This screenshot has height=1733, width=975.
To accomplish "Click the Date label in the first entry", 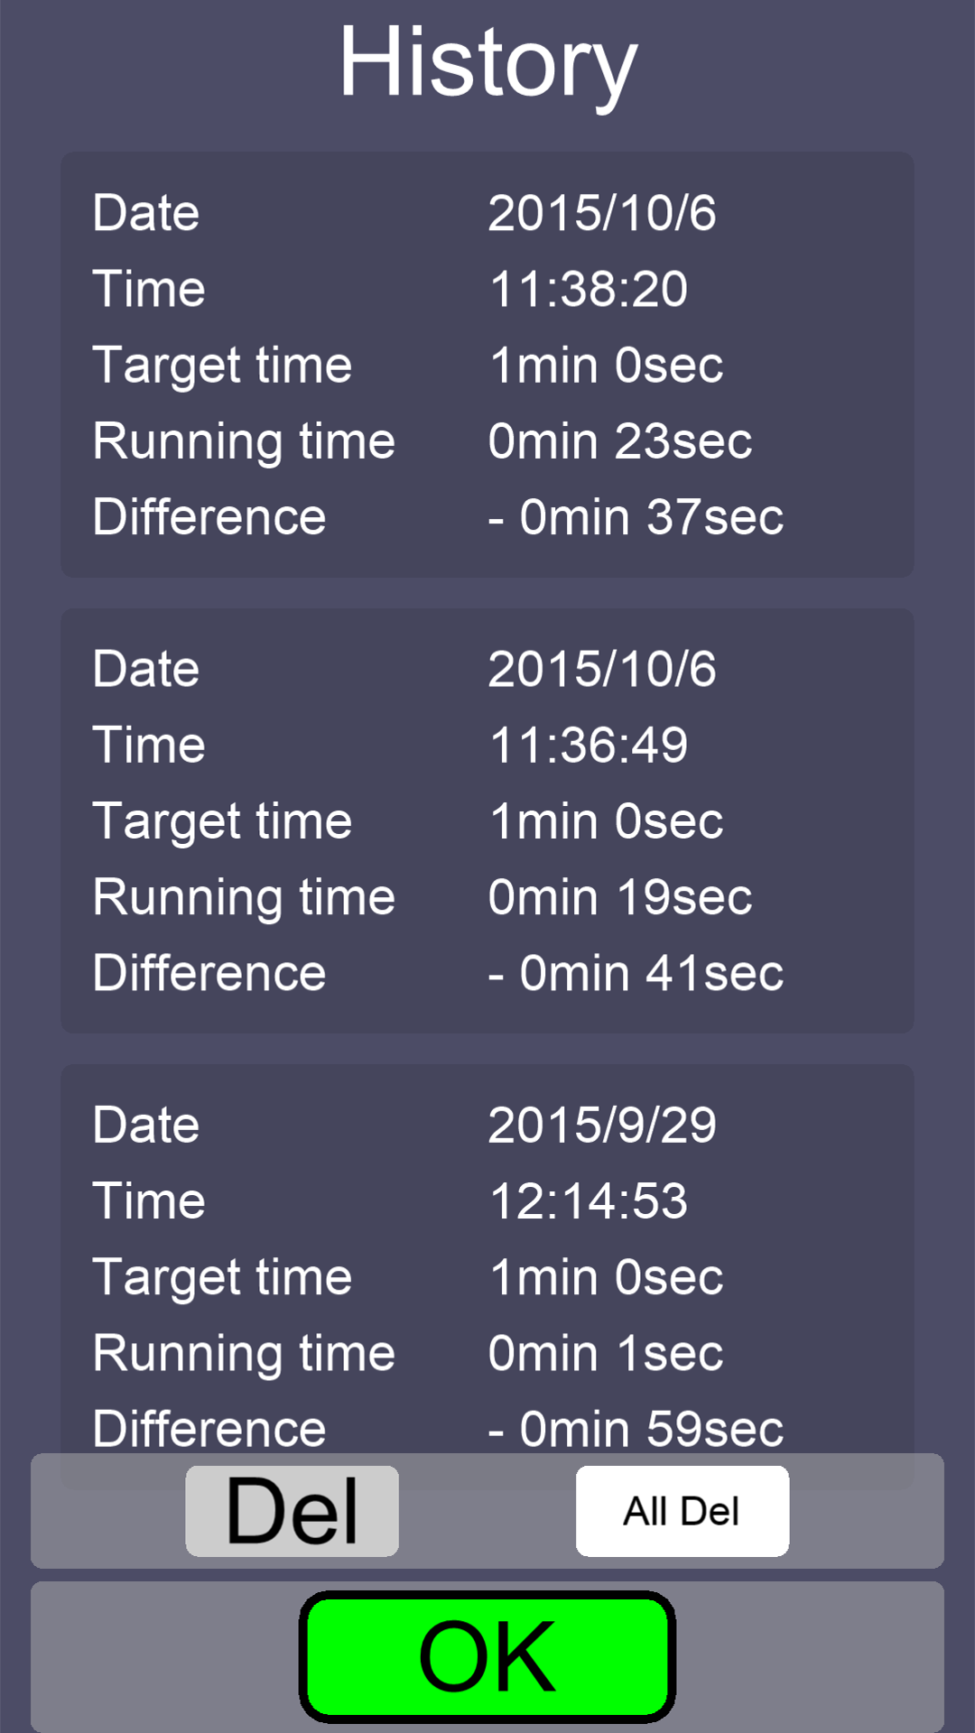I will pos(146,212).
